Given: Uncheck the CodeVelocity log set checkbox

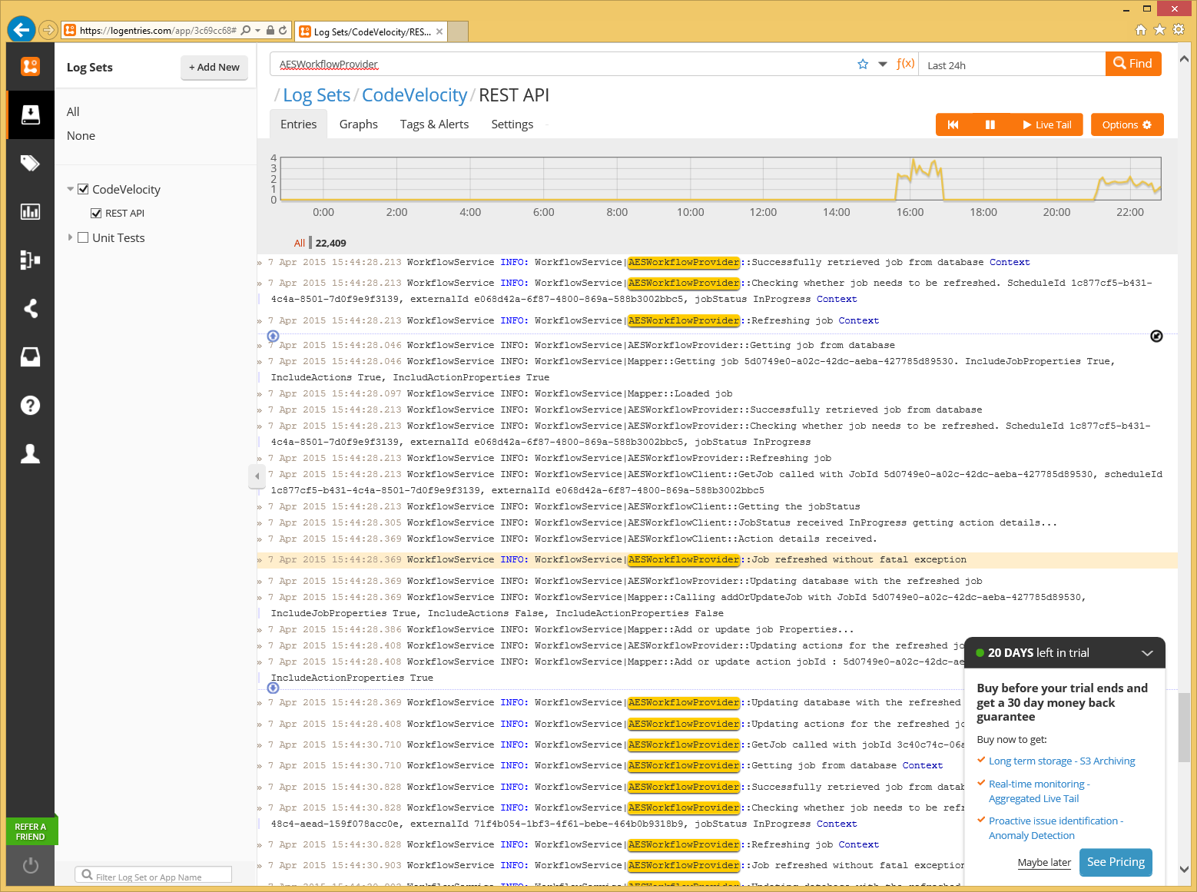Looking at the screenshot, I should coord(84,189).
